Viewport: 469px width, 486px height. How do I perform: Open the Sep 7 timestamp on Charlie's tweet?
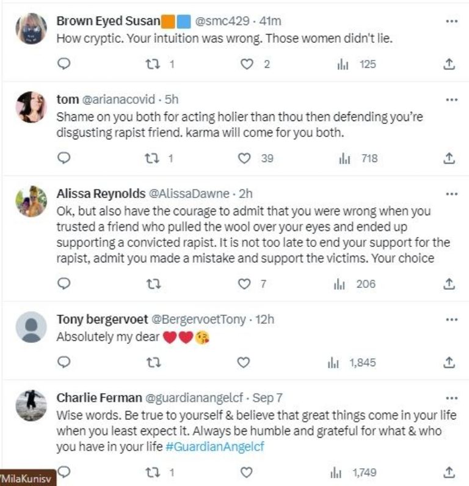(269, 398)
